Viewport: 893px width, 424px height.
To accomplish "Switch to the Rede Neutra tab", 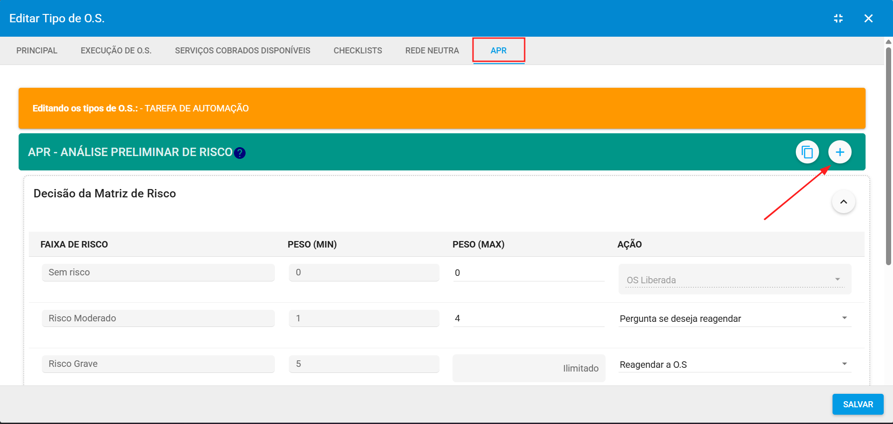I will point(432,51).
